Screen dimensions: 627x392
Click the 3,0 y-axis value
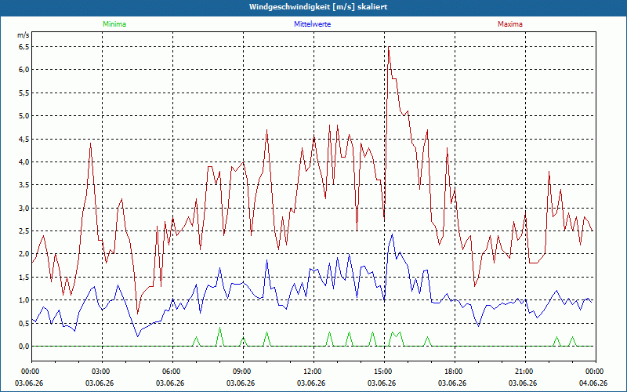point(24,208)
